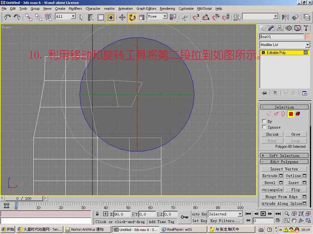The height and width of the screenshot is (234, 313).
Task: Click the Redo arrow icon
Action: coord(17,17)
